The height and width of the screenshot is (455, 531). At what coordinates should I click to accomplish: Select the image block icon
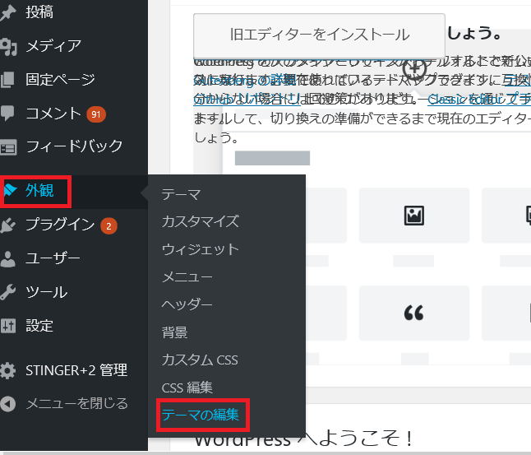[x=413, y=216]
